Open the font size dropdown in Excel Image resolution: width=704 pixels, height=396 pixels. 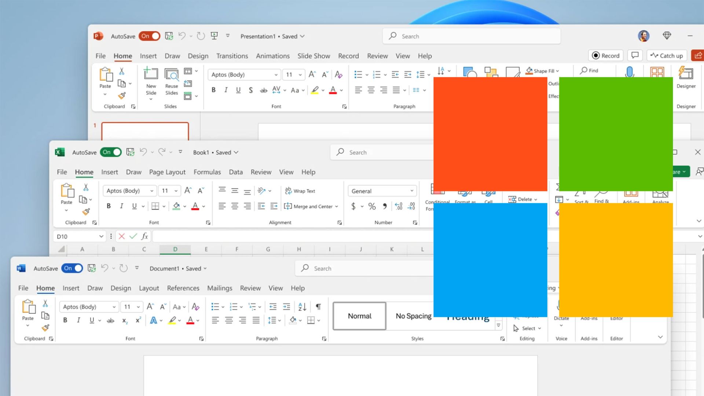[175, 191]
